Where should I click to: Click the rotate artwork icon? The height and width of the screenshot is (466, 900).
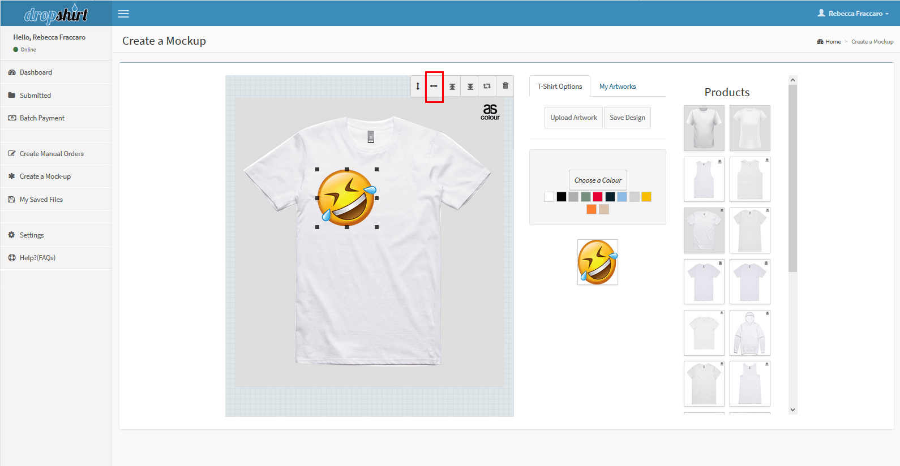487,86
